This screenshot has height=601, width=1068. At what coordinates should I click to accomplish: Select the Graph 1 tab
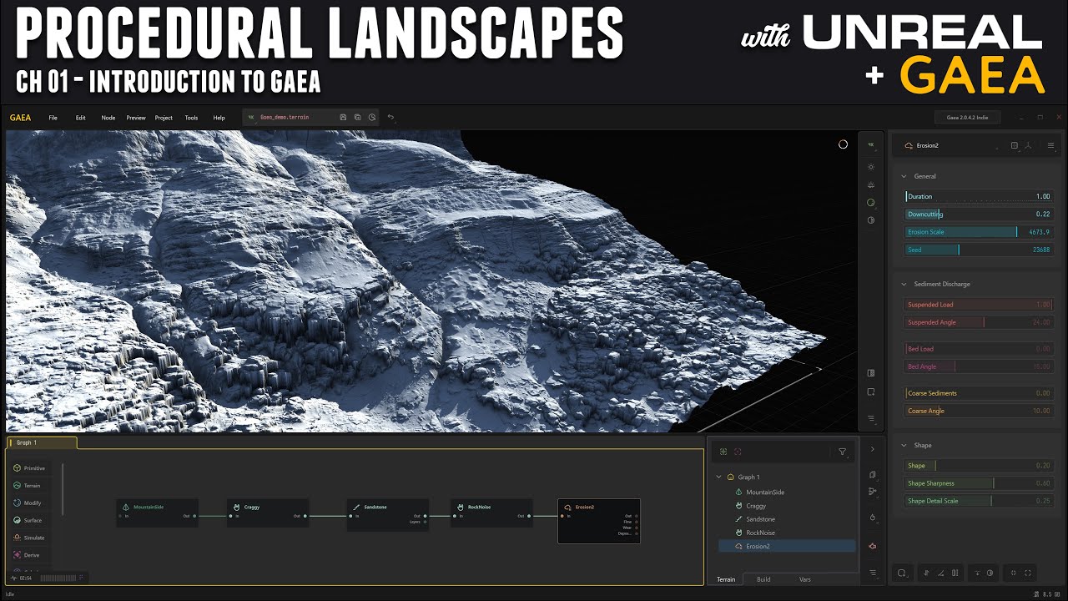click(42, 442)
